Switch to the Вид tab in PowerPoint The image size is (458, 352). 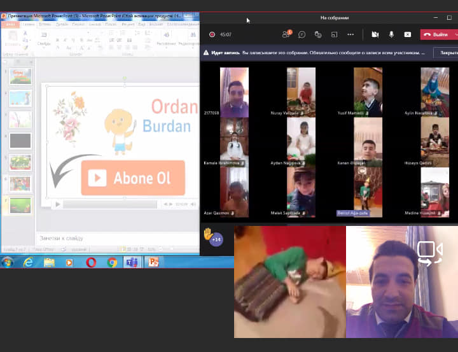[142, 24]
